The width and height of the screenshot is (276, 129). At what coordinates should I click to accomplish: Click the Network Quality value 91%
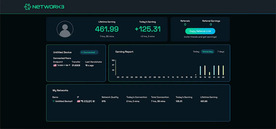coord(104,101)
